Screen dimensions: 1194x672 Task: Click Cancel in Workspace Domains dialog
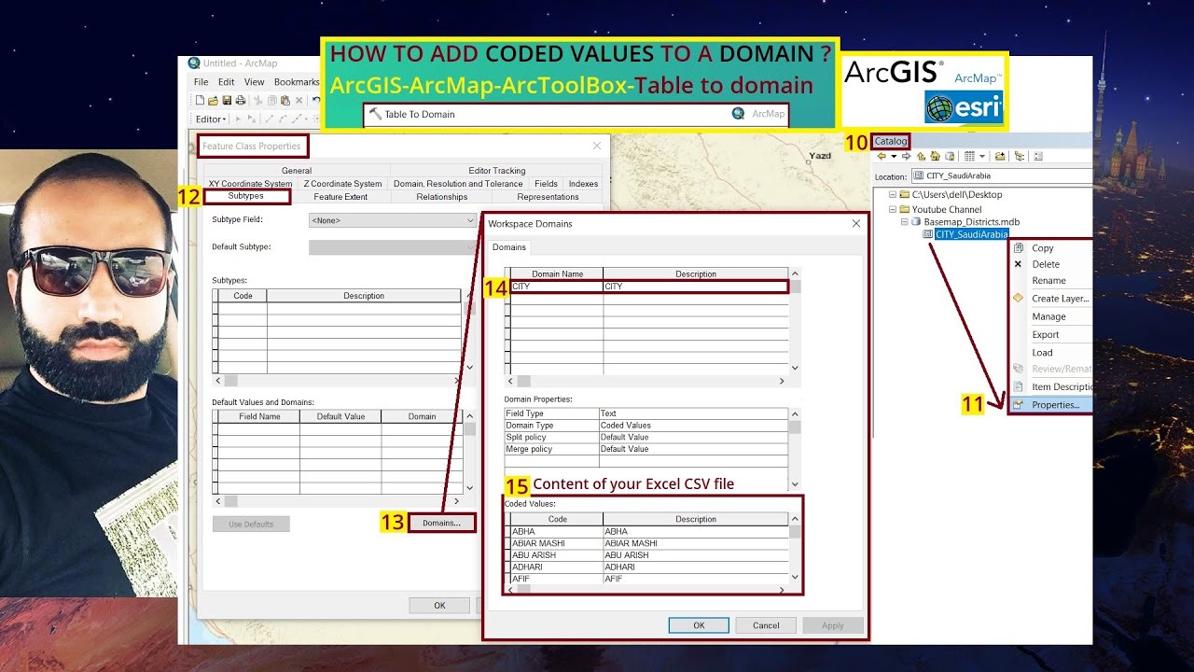click(766, 625)
